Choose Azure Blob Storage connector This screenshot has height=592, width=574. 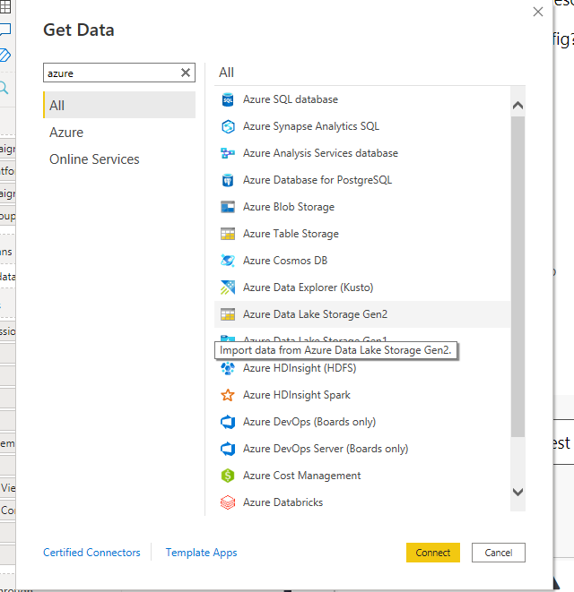[x=362, y=207]
